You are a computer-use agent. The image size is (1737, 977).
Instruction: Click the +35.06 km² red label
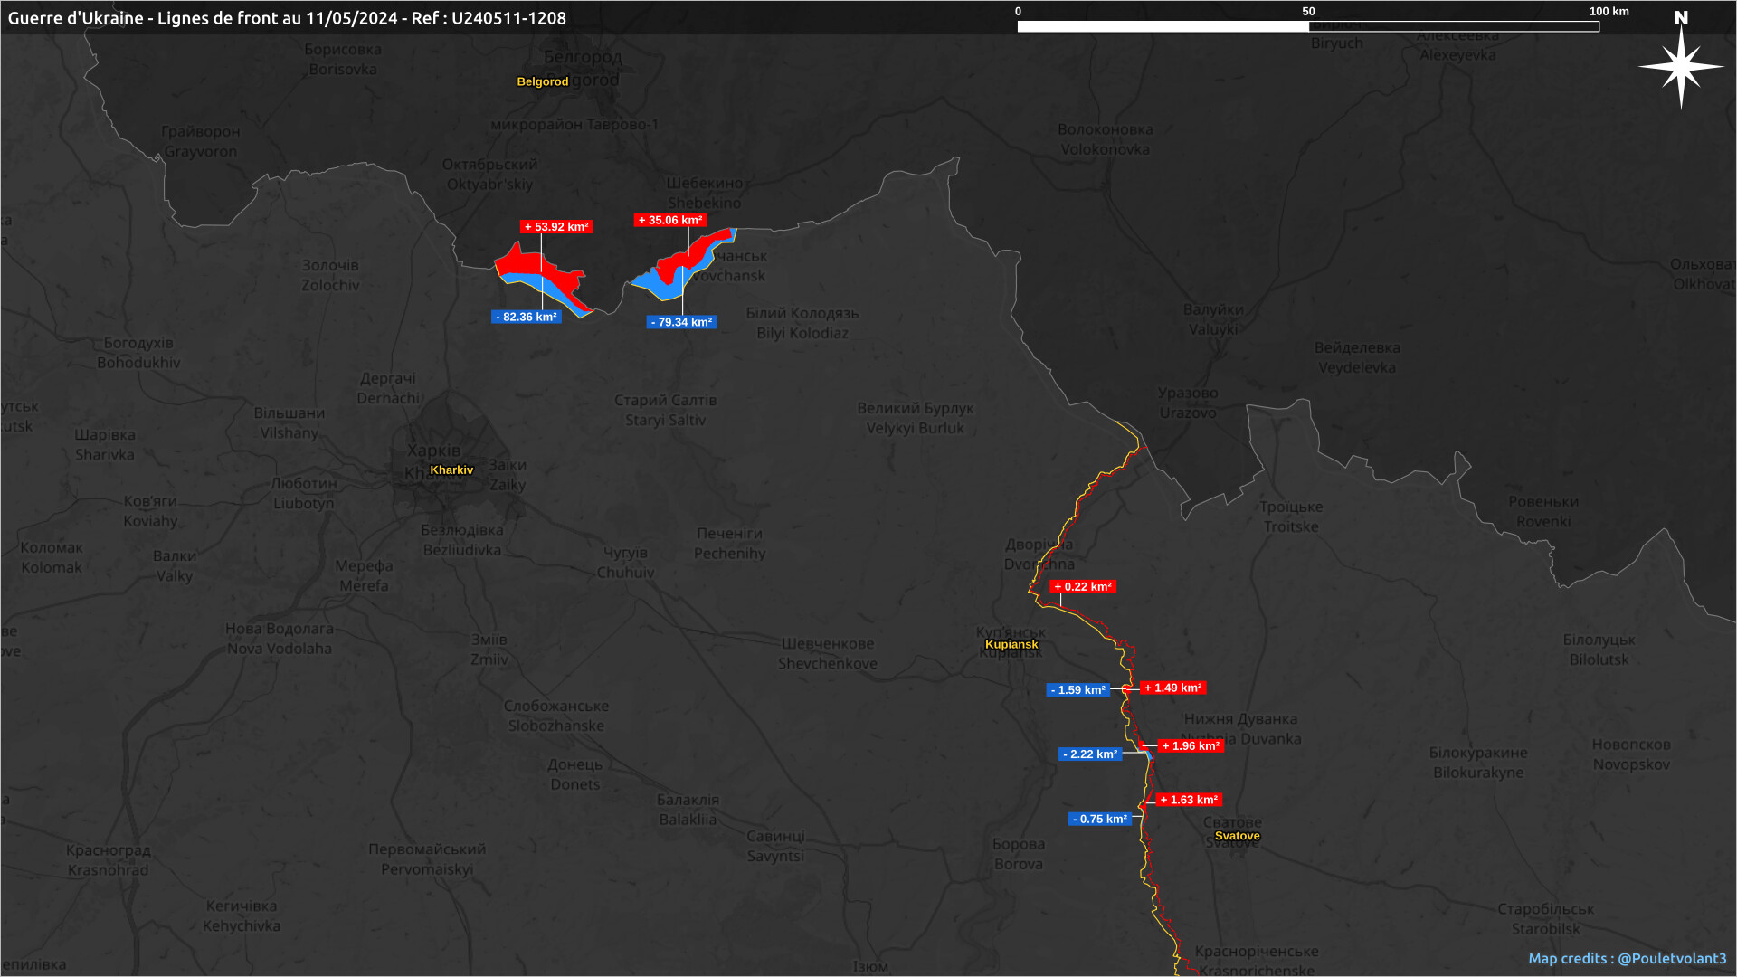click(x=670, y=220)
